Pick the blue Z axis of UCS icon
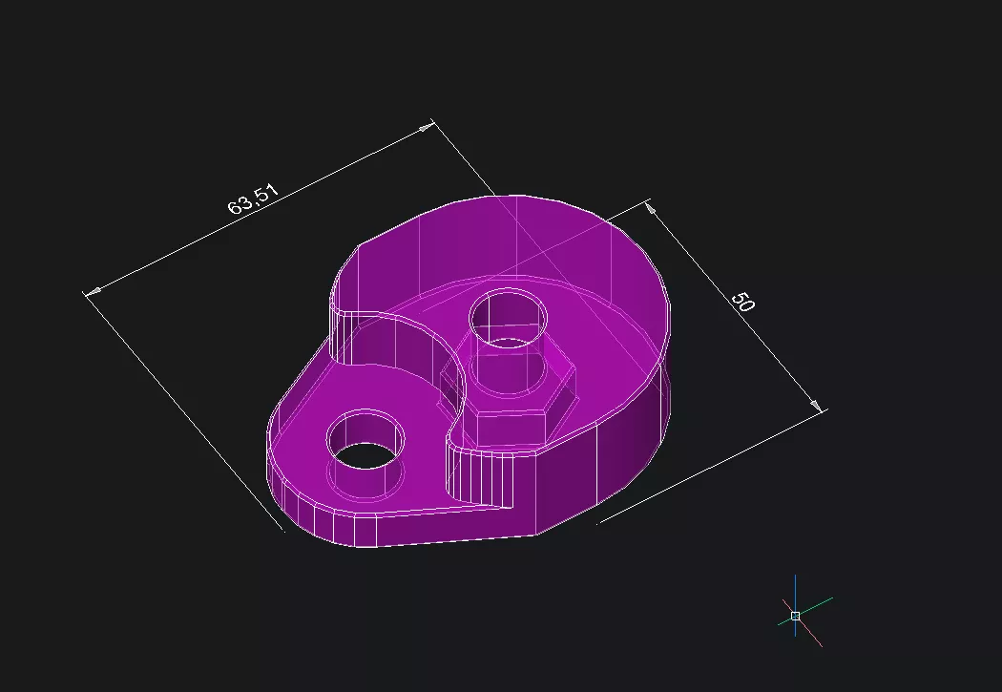Screen dimensions: 1002x692 pos(795,590)
